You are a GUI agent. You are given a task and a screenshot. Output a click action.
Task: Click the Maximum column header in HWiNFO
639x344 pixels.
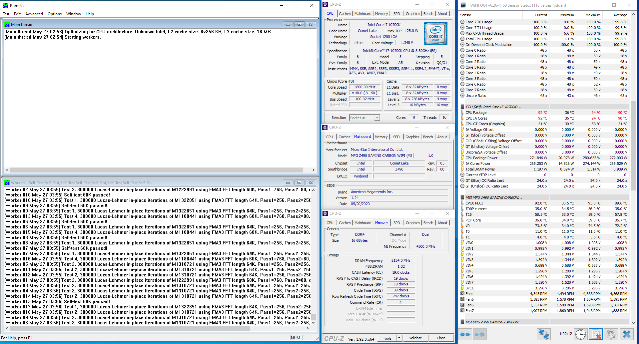pos(589,15)
